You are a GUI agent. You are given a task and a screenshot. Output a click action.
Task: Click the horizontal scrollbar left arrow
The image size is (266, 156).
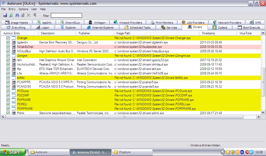click(3, 117)
